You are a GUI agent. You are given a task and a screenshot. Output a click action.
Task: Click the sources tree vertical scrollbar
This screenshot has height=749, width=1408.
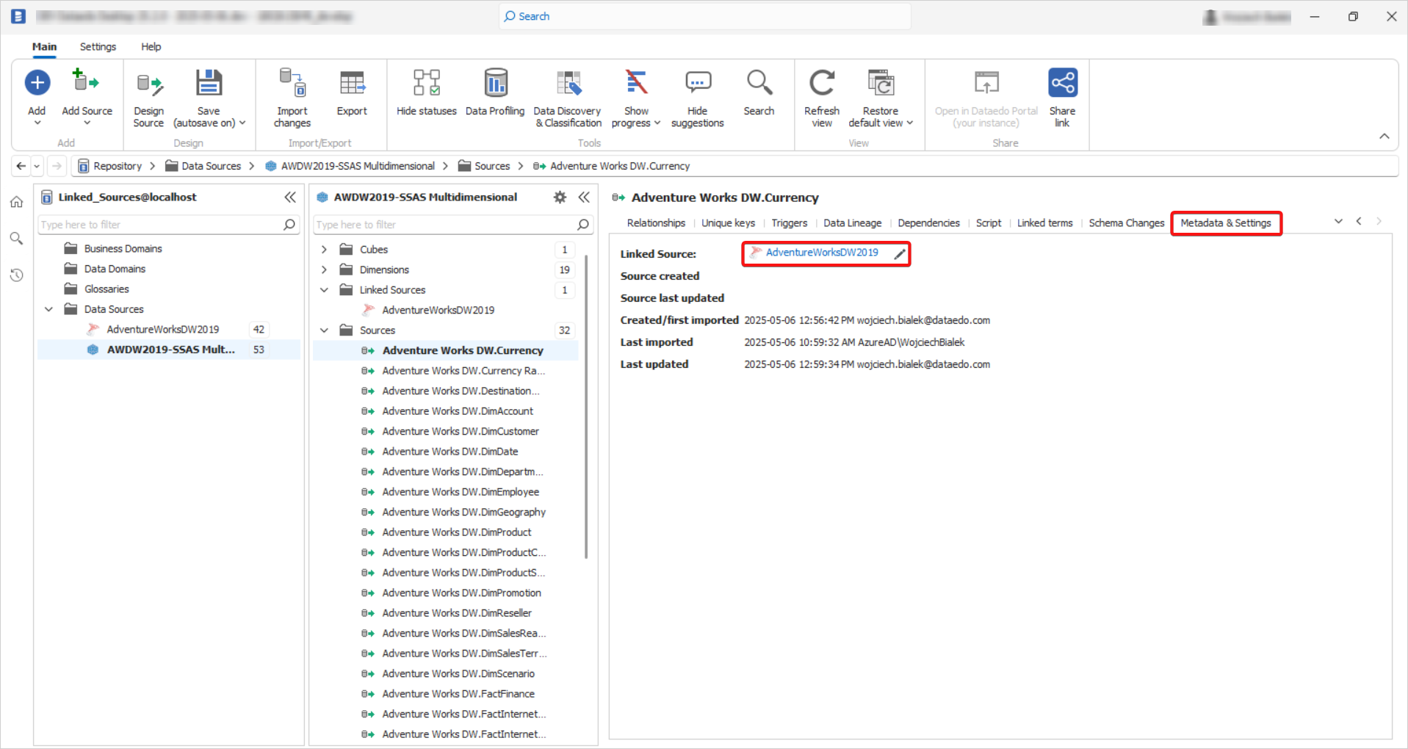pyautogui.click(x=586, y=407)
